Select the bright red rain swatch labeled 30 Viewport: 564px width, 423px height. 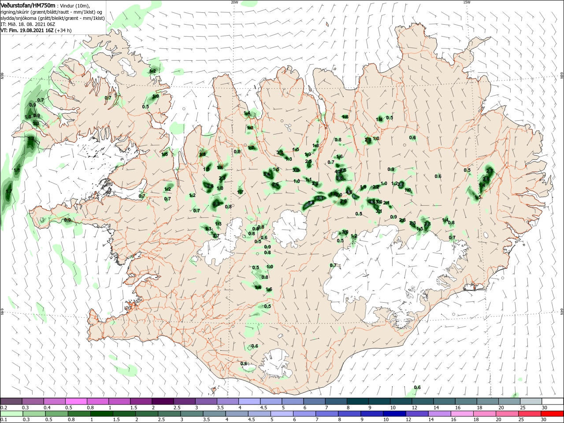coord(552,414)
